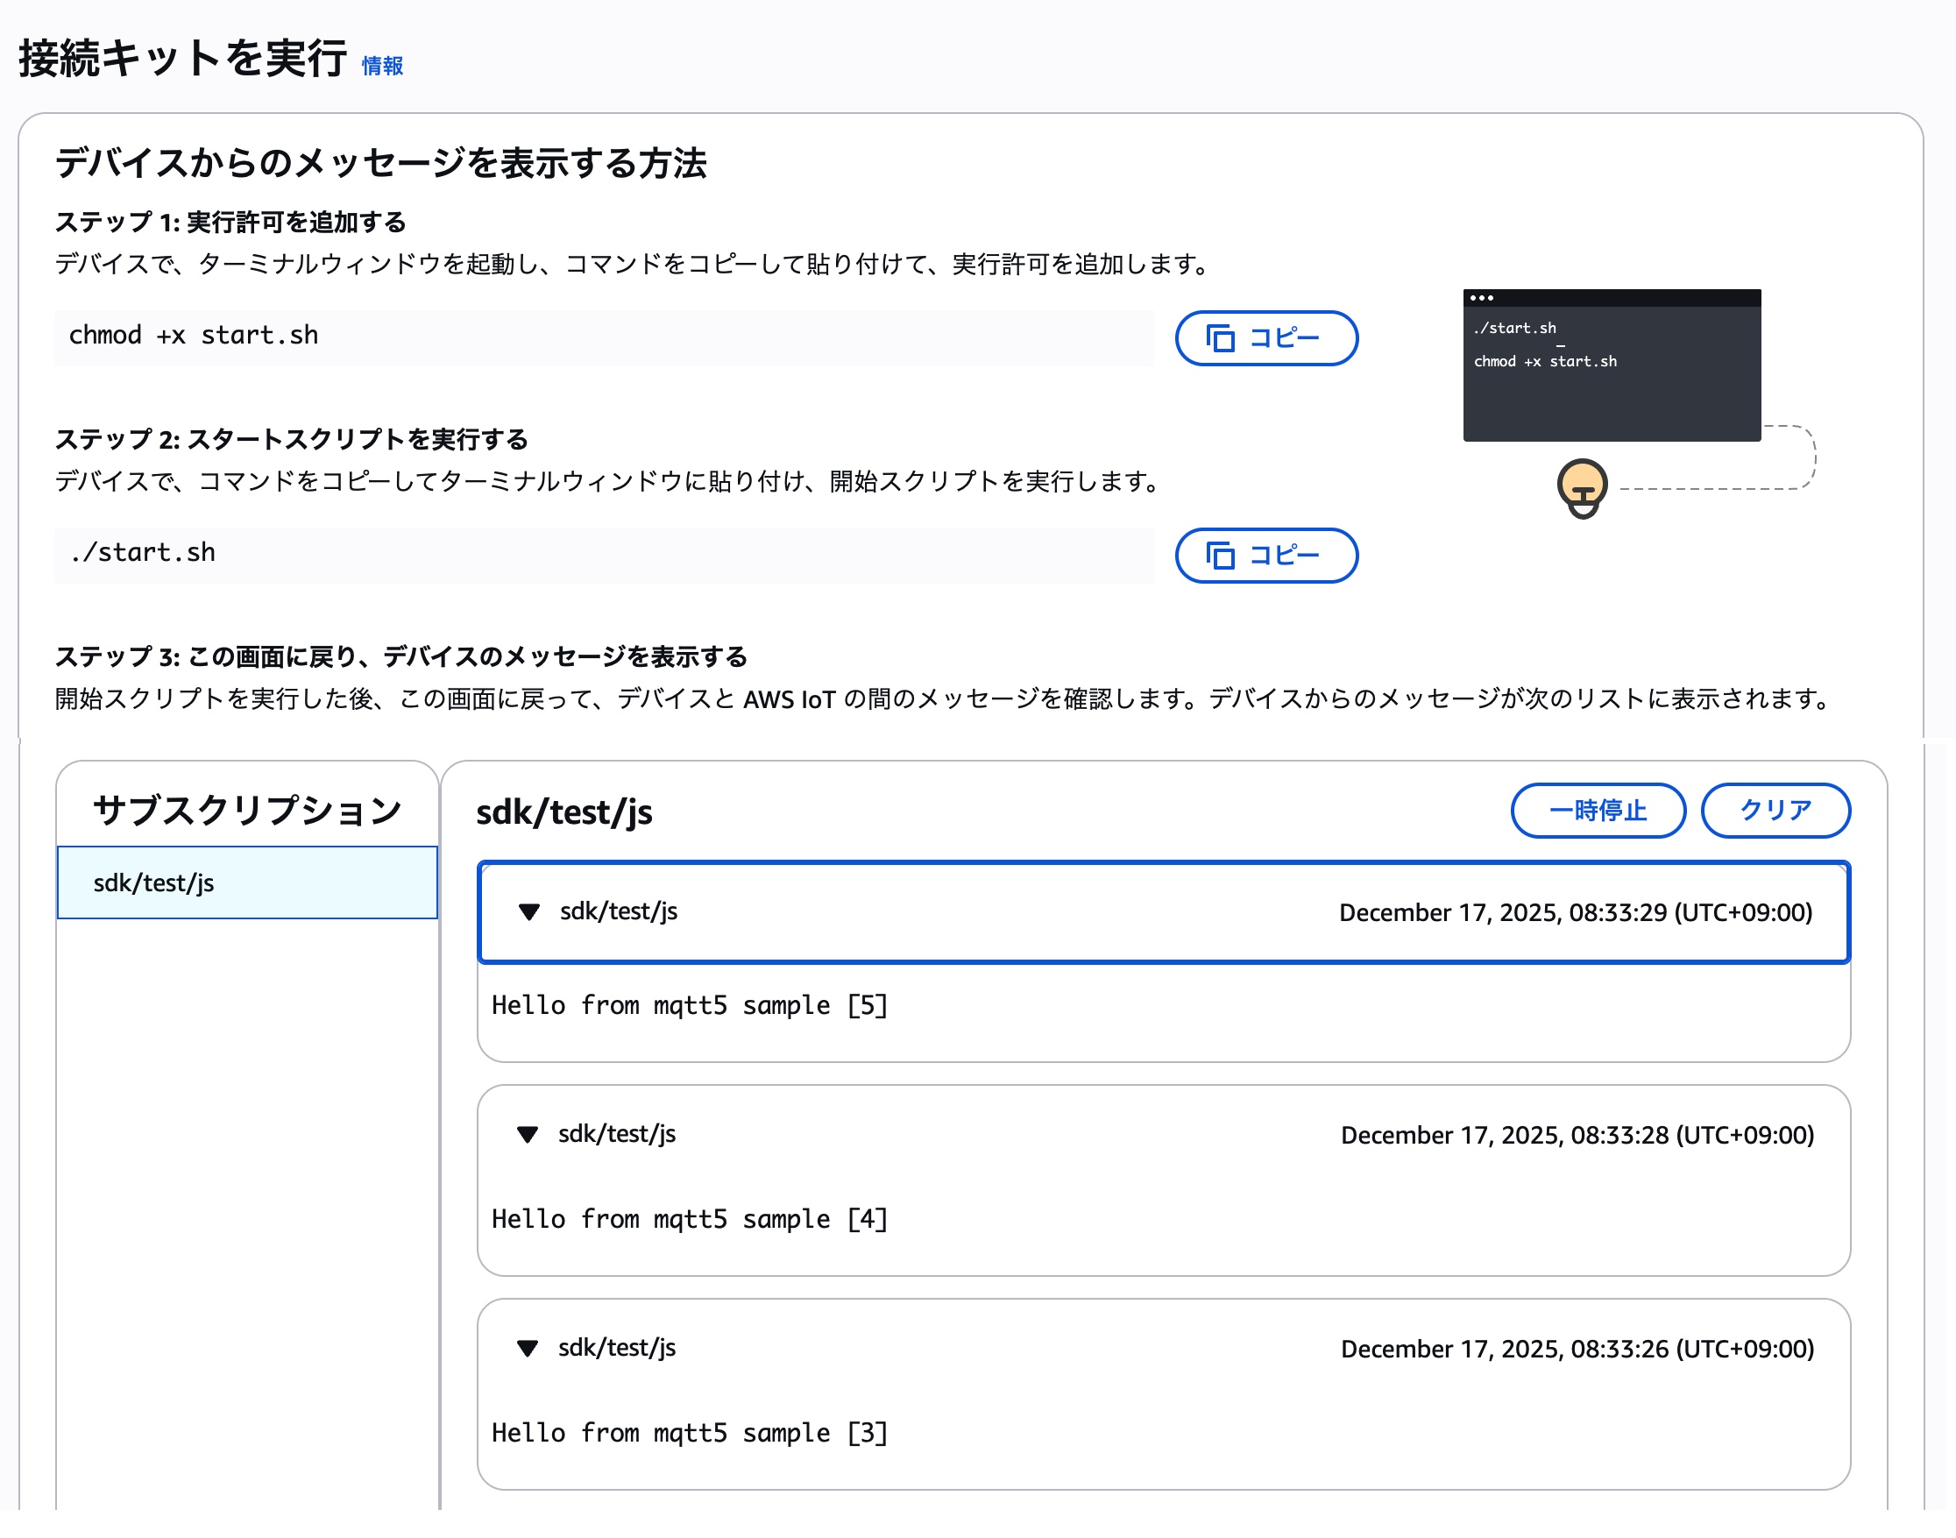Click the terminal window illustration
The height and width of the screenshot is (1538, 1956).
point(1611,365)
